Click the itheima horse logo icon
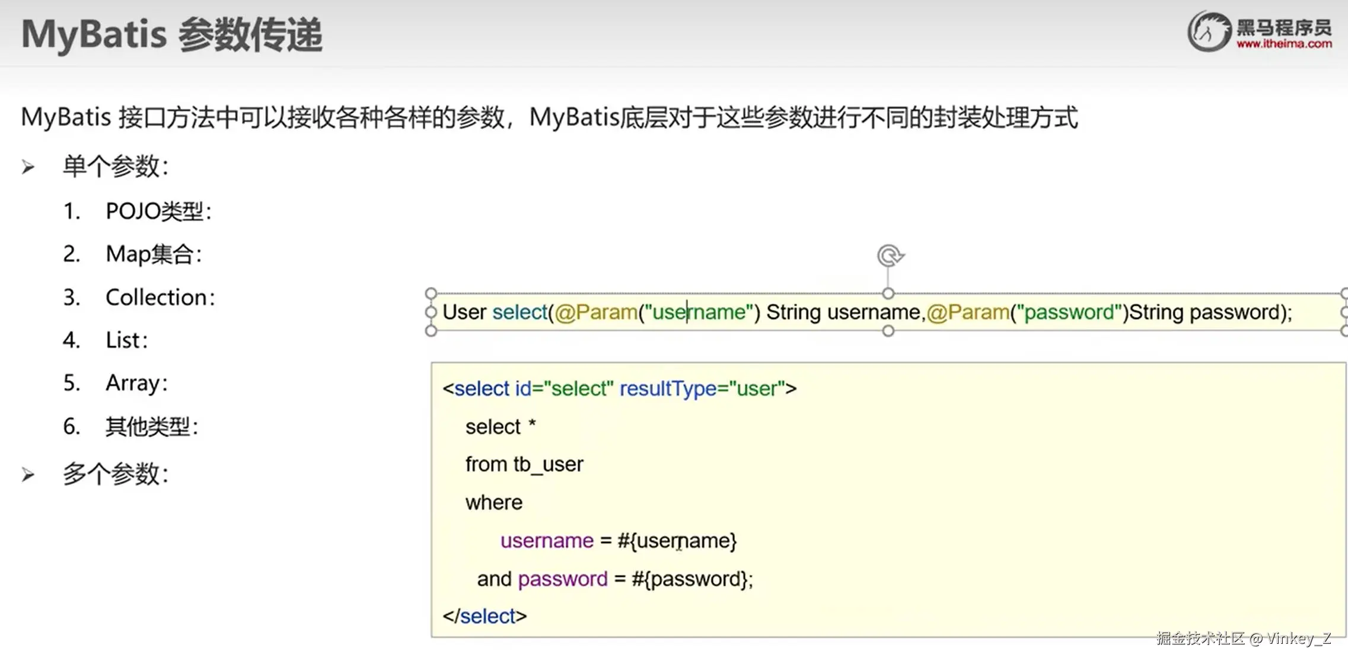Viewport: 1348px width, 664px height. tap(1209, 31)
